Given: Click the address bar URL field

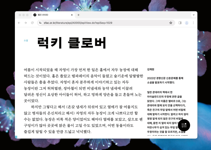Looking at the screenshot, I should (x=105, y=23).
